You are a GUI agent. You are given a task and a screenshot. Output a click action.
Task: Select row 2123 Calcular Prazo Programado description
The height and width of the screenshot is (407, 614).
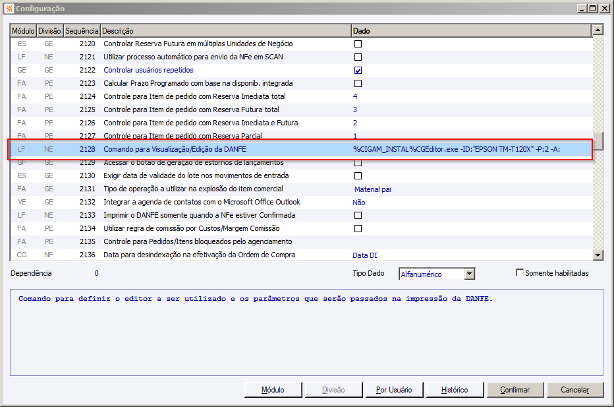click(x=198, y=84)
